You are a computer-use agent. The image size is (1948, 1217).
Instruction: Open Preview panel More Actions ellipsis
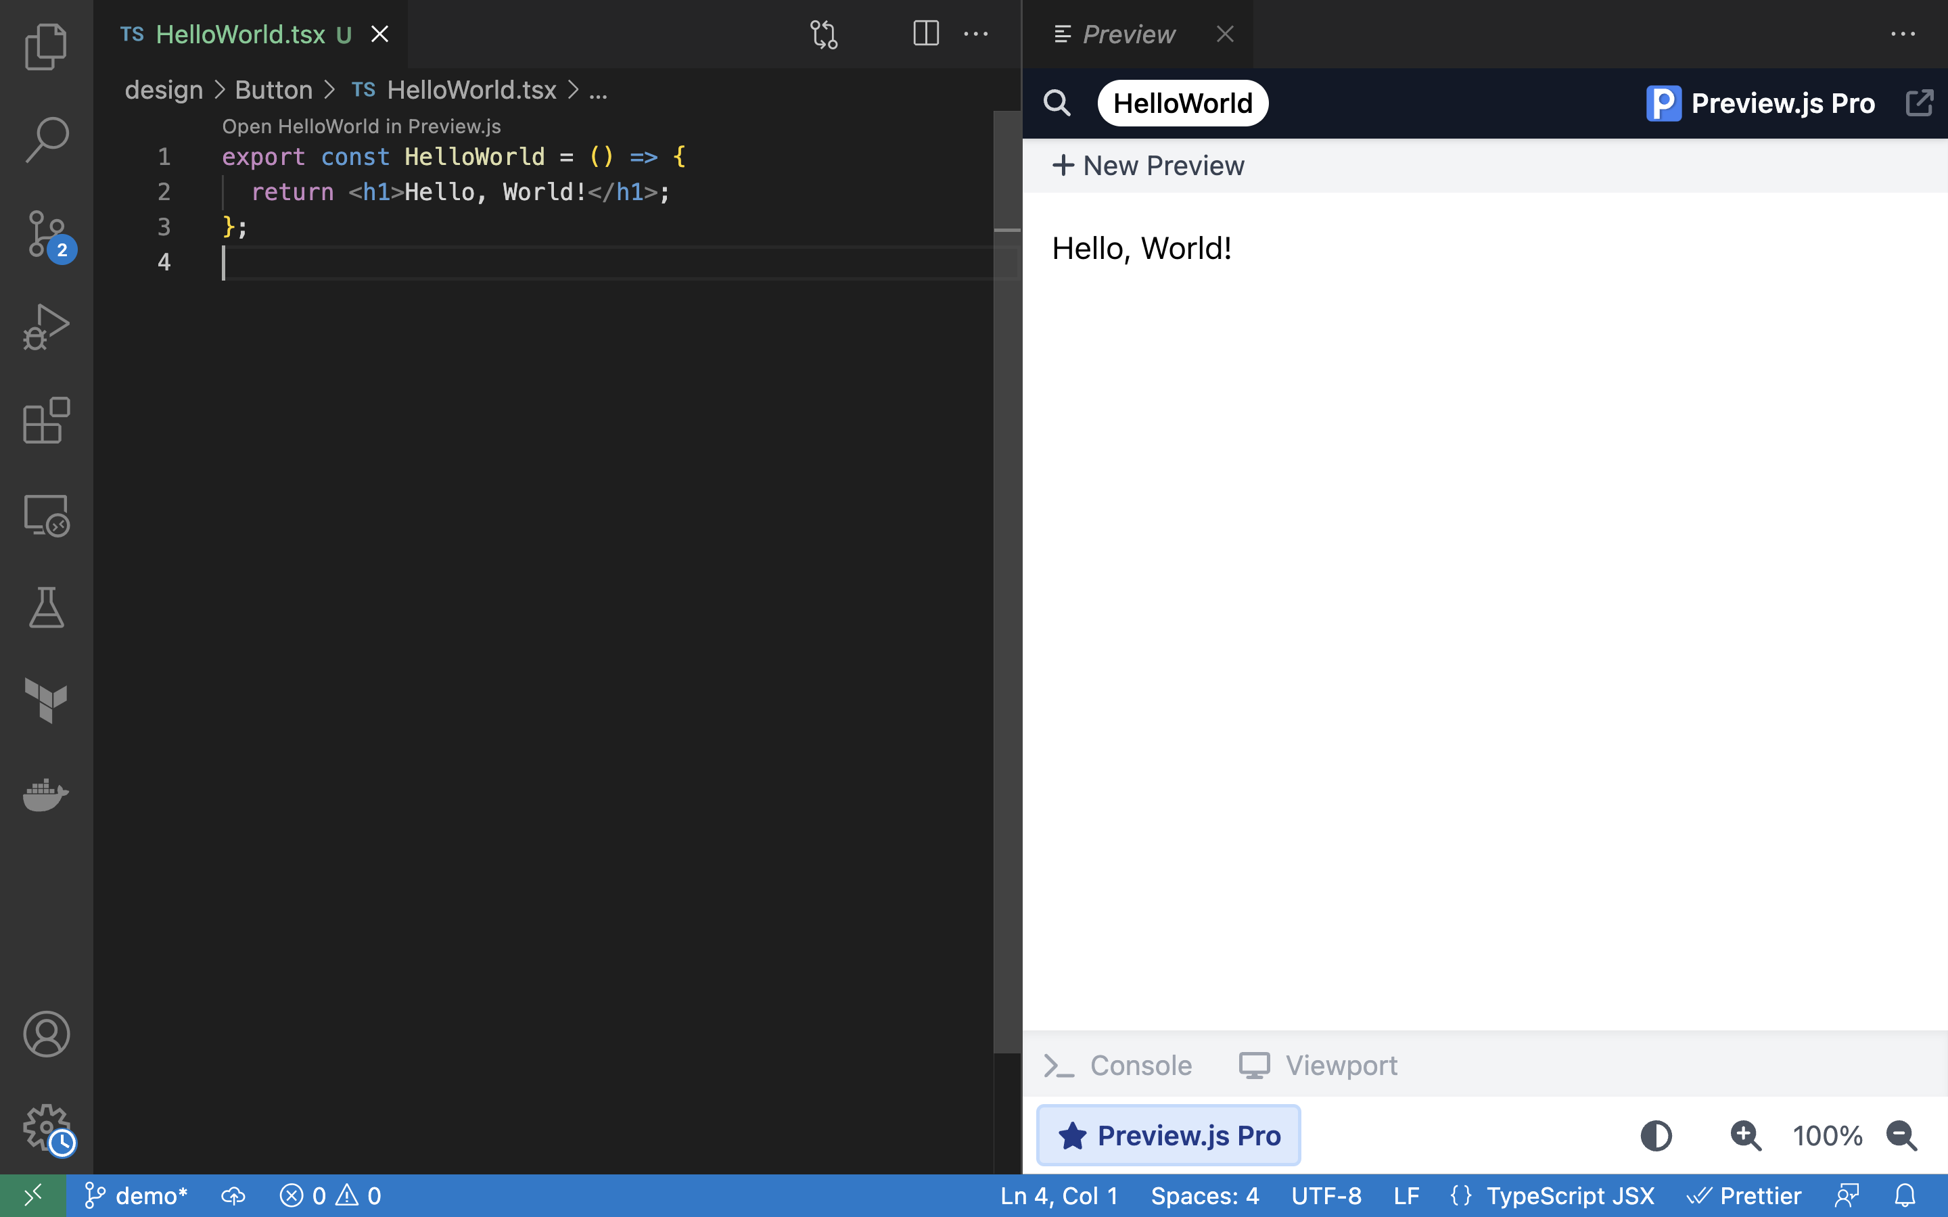click(x=1903, y=34)
